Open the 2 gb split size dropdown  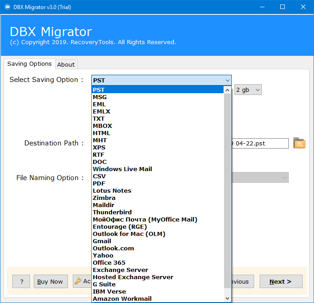248,90
